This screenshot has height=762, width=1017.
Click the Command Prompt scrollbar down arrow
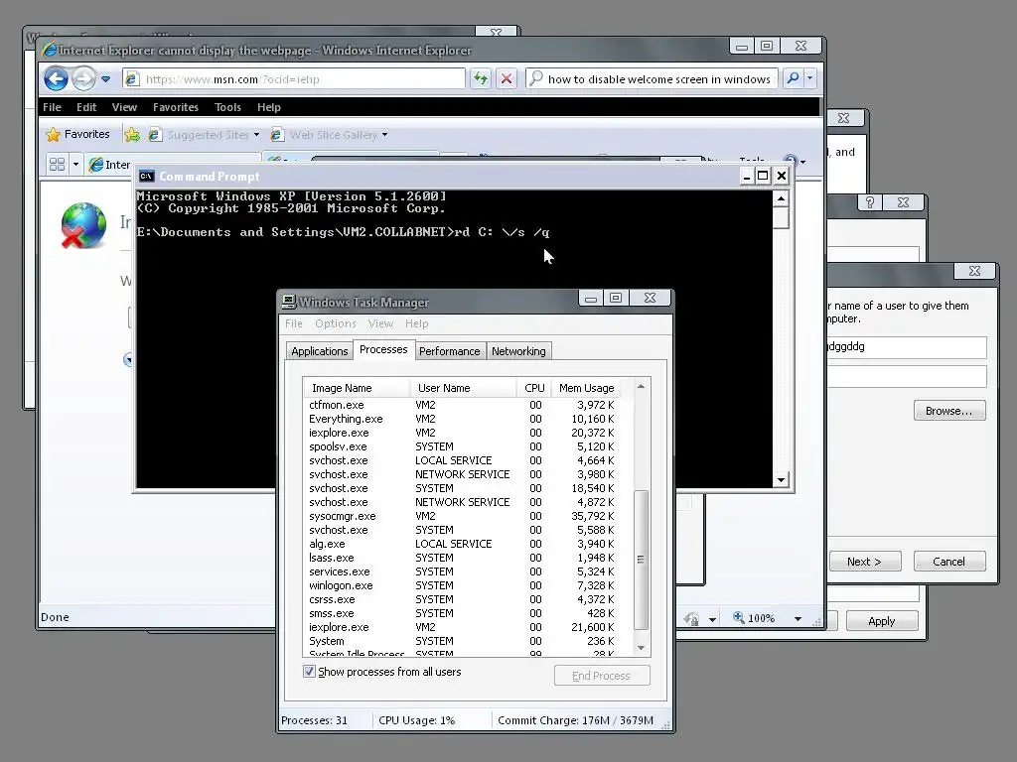[781, 479]
